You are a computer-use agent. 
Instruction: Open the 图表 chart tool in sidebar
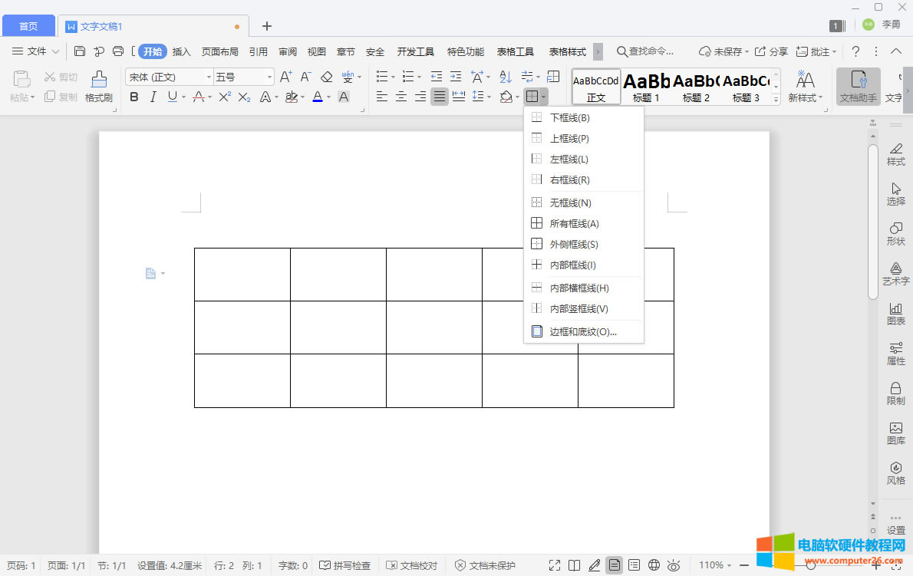click(895, 313)
